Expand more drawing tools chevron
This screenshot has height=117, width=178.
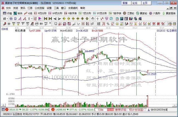tap(50, 23)
